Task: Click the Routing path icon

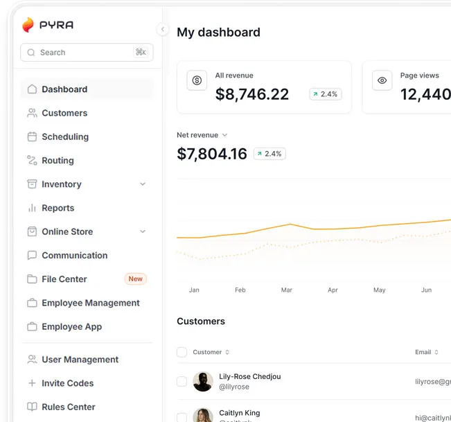Action: (32, 160)
